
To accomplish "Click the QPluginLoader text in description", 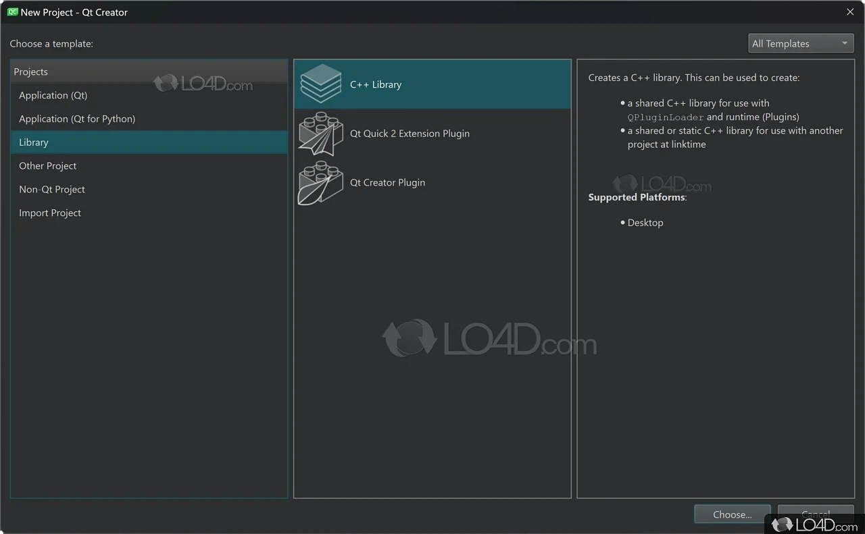I will click(x=666, y=117).
